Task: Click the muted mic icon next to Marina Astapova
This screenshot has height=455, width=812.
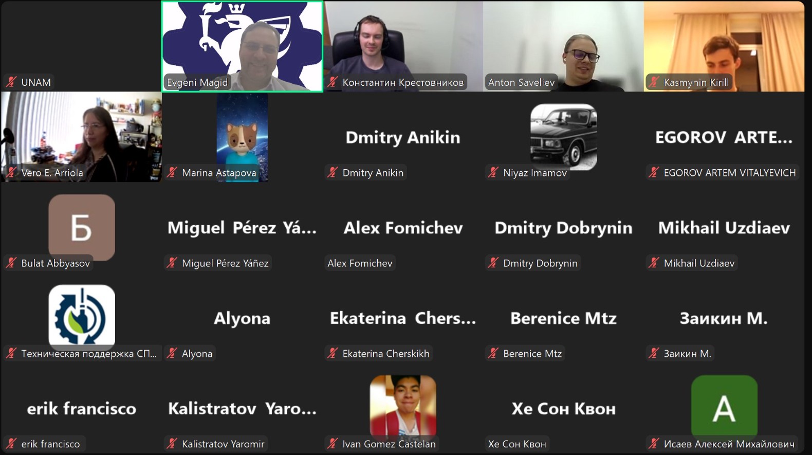Action: (172, 172)
